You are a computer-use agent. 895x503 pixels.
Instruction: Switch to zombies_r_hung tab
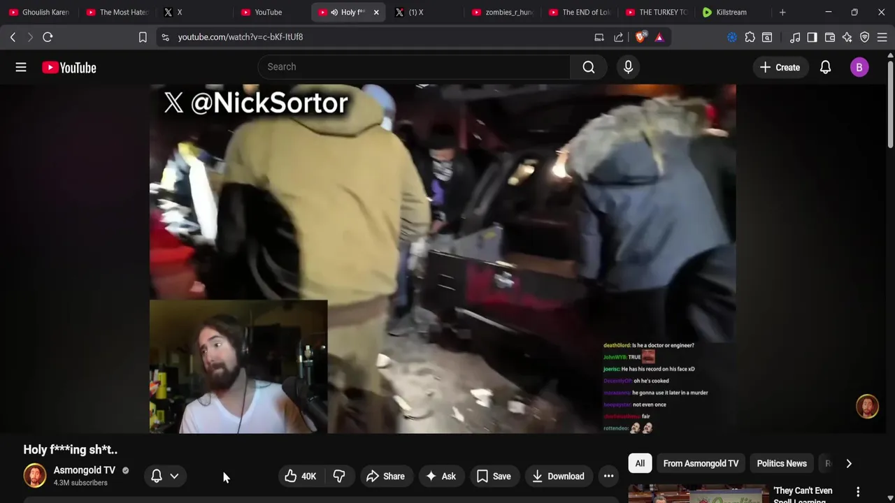[503, 12]
